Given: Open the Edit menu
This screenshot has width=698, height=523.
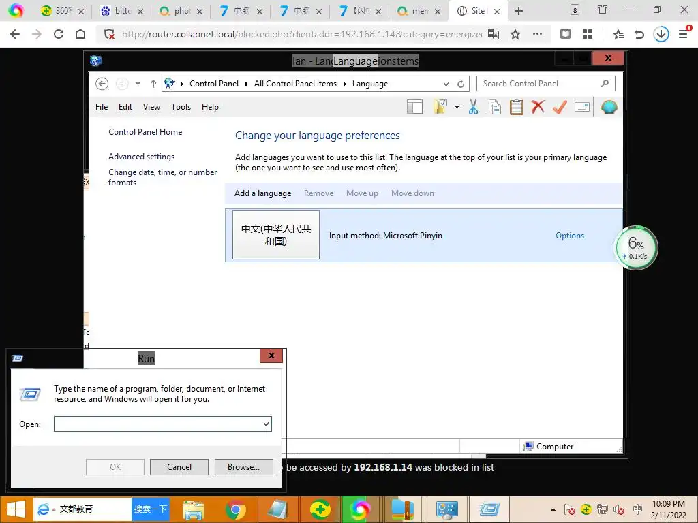Looking at the screenshot, I should [x=125, y=107].
